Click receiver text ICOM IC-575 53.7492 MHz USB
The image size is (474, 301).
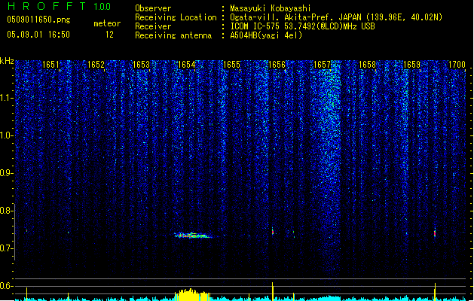[x=302, y=26]
